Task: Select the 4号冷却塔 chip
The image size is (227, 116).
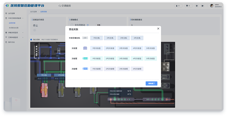Action: click(x=137, y=69)
